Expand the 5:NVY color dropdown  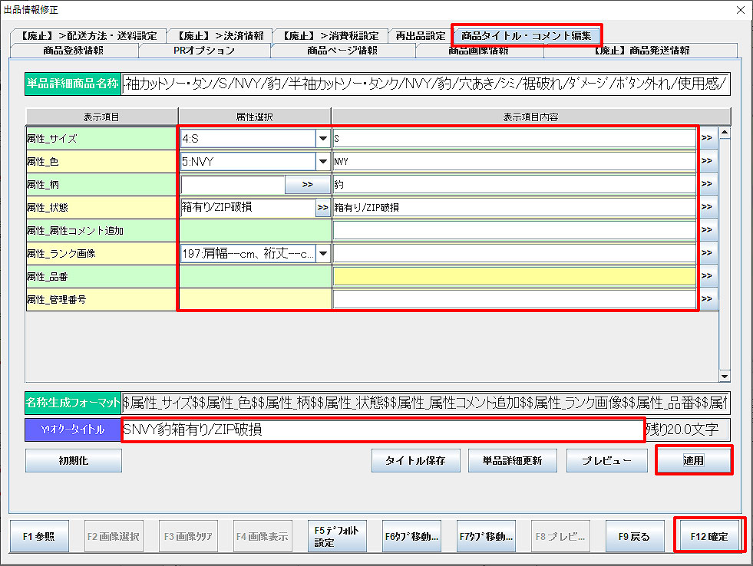point(322,162)
